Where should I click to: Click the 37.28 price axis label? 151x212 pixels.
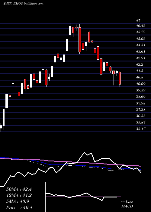click(x=141, y=110)
